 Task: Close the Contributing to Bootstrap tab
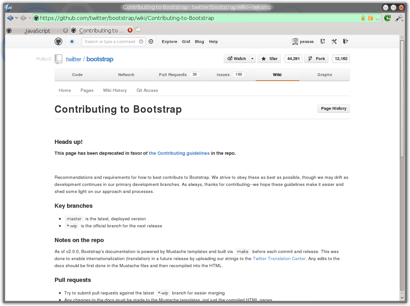click(x=130, y=30)
